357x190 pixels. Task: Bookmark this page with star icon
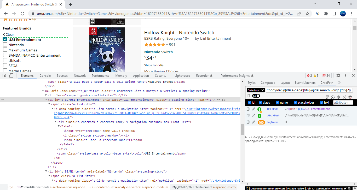coord(307,14)
